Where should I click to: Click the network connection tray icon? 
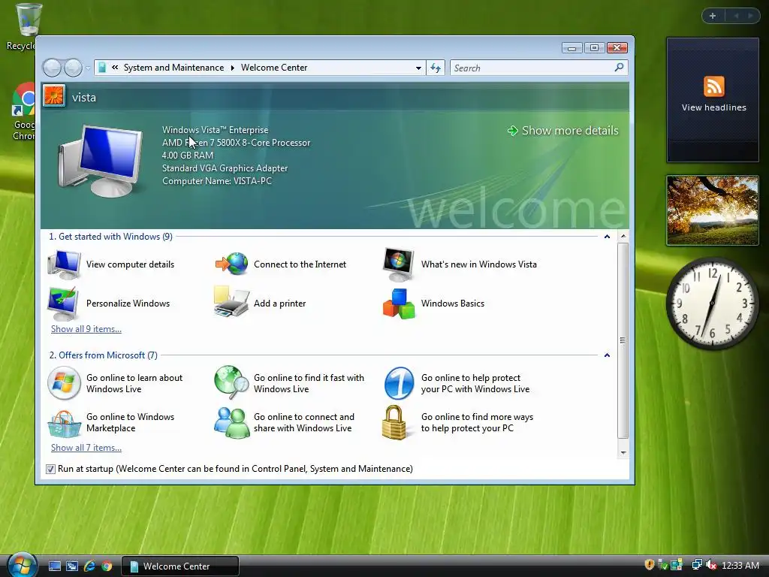(696, 565)
